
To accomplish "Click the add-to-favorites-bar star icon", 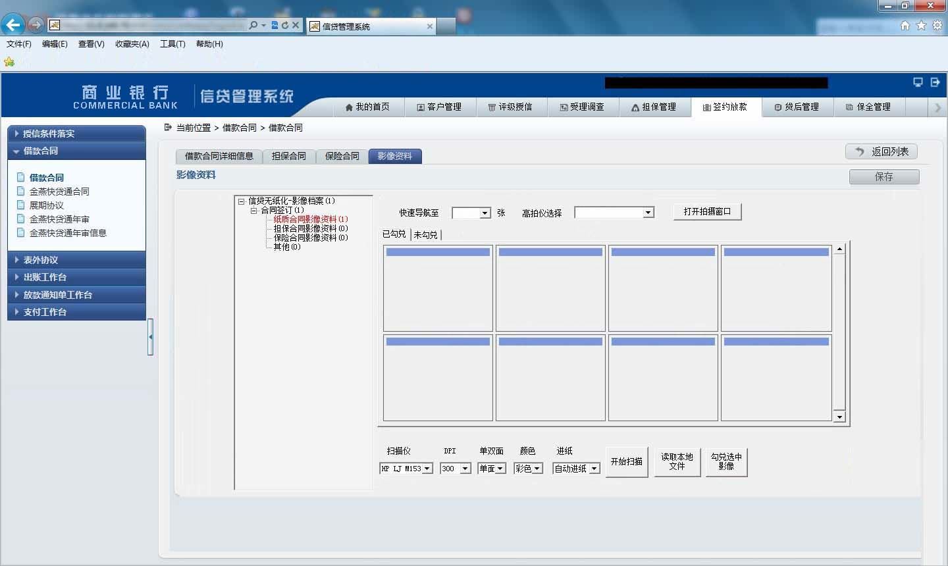I will tap(9, 62).
